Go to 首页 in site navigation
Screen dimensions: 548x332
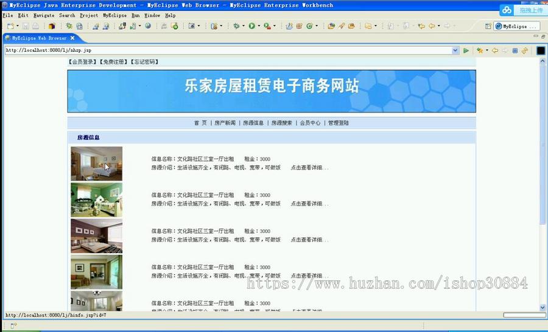click(x=200, y=123)
